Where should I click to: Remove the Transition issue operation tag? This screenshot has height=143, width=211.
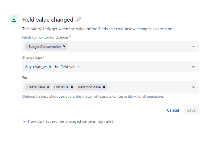point(104,87)
